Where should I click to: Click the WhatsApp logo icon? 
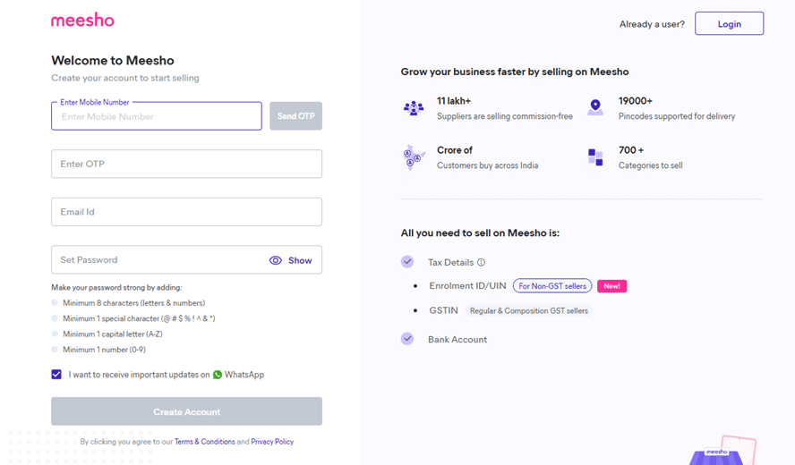pos(218,375)
